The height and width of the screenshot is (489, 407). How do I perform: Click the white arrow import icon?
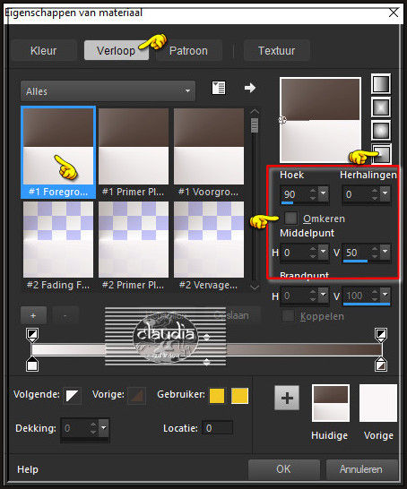click(x=250, y=88)
